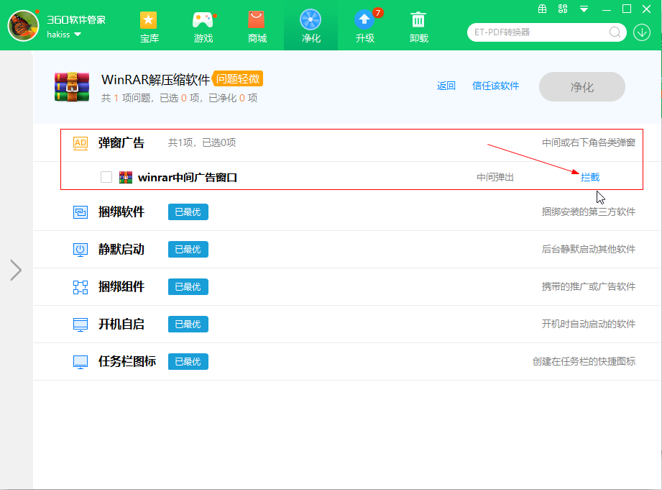Screen dimensions: 662x490
Task: Go to the 卸载 uninstall tab
Action: click(419, 27)
